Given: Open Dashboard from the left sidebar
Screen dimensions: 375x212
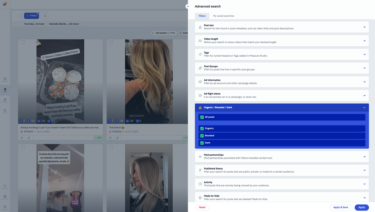Looking at the screenshot, I should pyautogui.click(x=5, y=79).
